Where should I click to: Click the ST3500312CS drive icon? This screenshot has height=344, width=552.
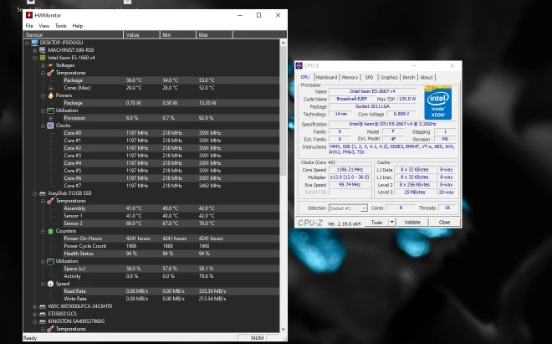click(43, 314)
